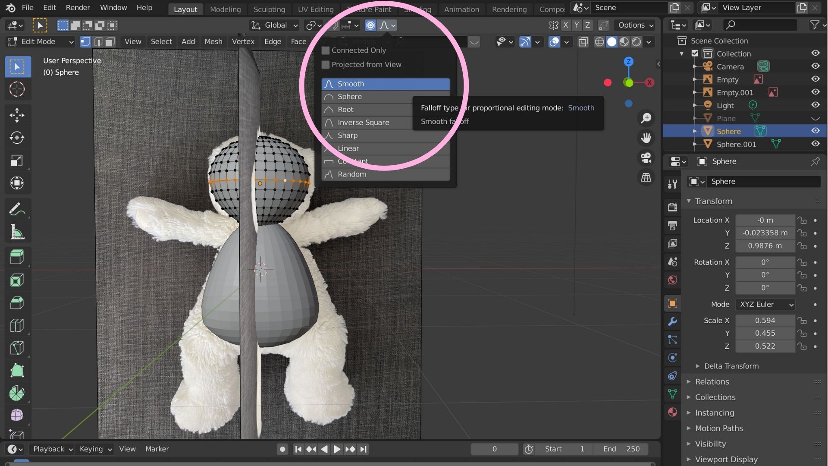828x466 pixels.
Task: Open the XYZ Euler rotation mode dropdown
Action: tap(765, 304)
